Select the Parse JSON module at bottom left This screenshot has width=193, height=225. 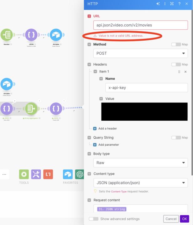click(7, 109)
